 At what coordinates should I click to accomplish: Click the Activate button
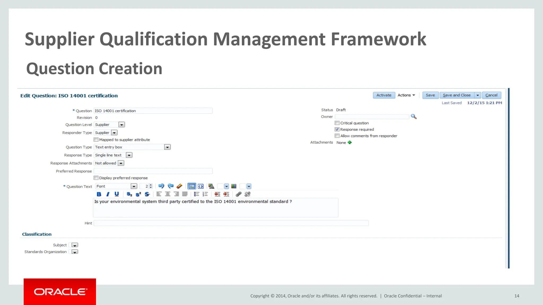click(x=384, y=95)
